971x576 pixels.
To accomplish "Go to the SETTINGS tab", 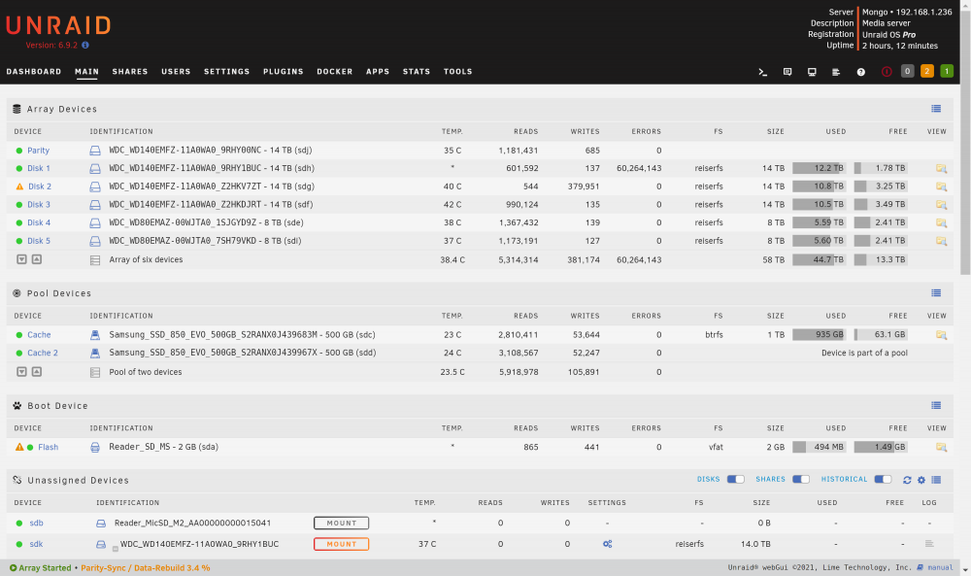I will (226, 72).
